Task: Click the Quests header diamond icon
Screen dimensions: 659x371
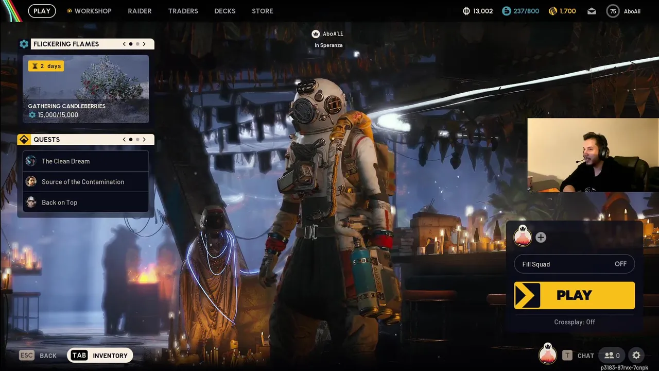Action: tap(24, 140)
